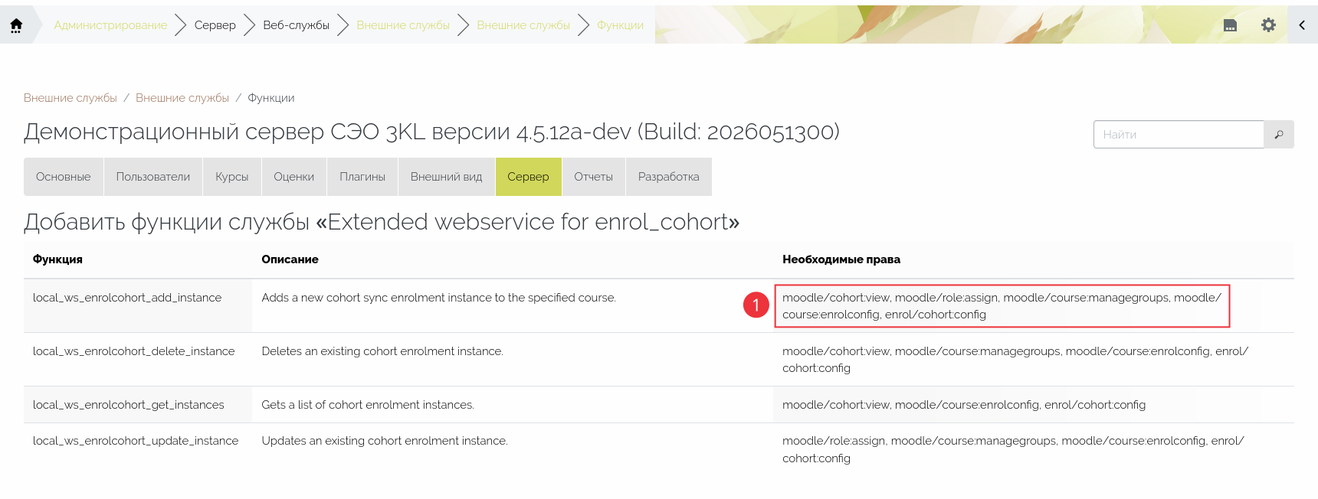Switch to the Пользователи tab
The image size is (1318, 499).
[x=153, y=177]
